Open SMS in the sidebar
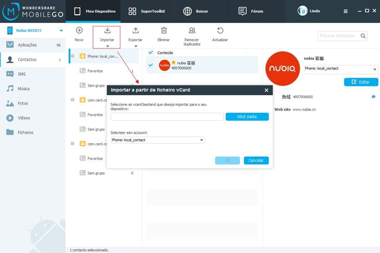 33,74
